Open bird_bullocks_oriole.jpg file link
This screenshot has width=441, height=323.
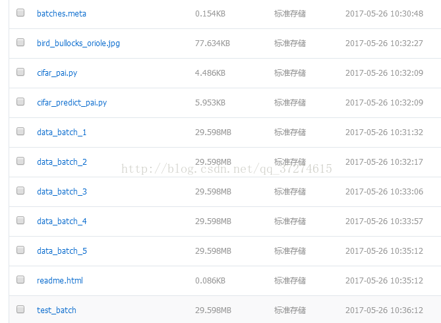click(x=78, y=44)
